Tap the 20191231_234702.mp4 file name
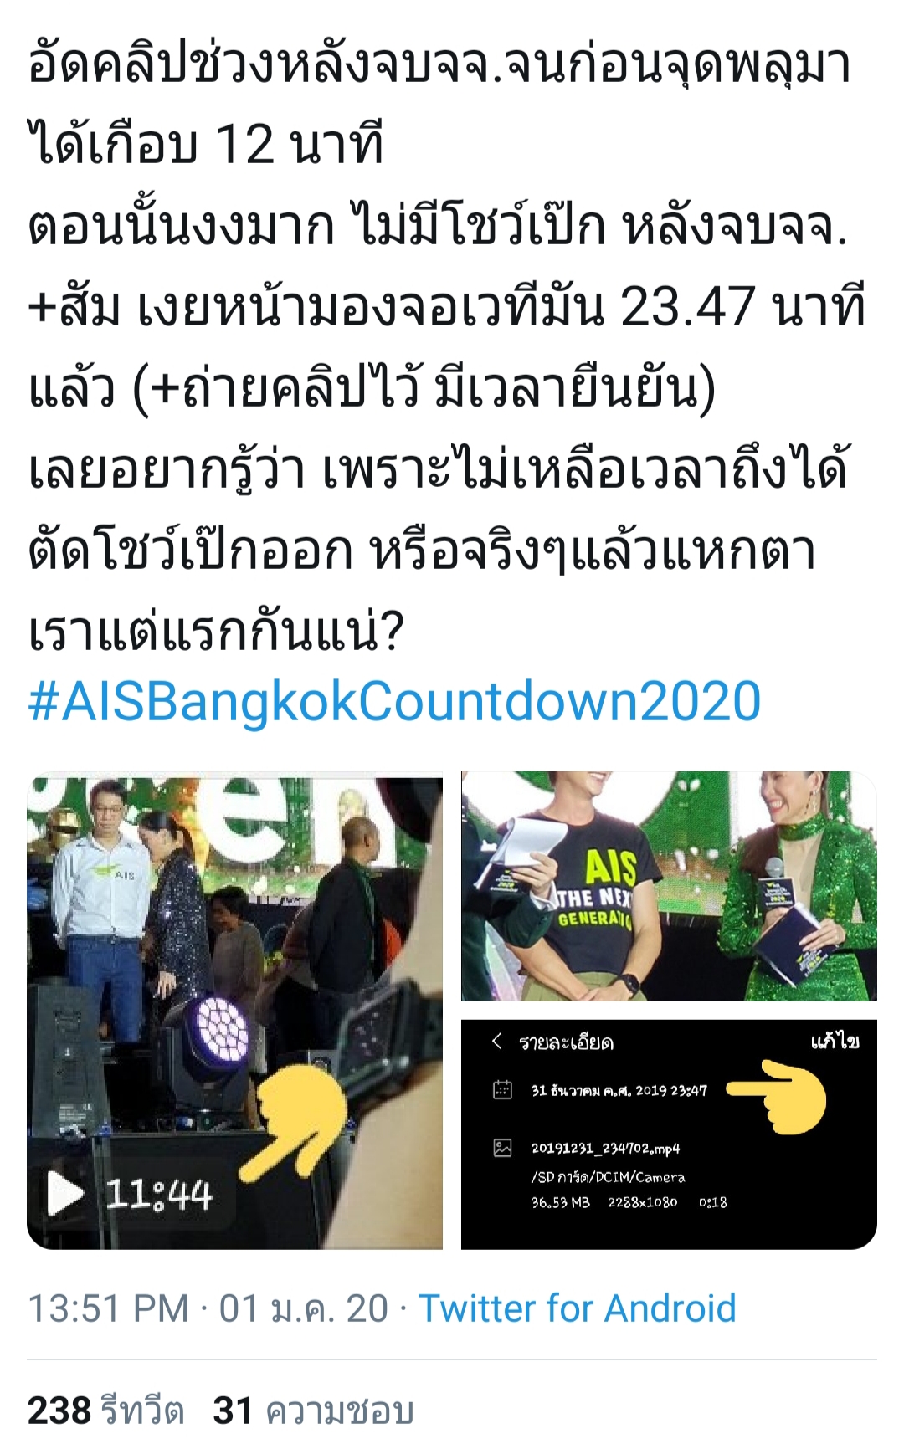Viewport: 904px width, 1449px height. click(x=605, y=1148)
